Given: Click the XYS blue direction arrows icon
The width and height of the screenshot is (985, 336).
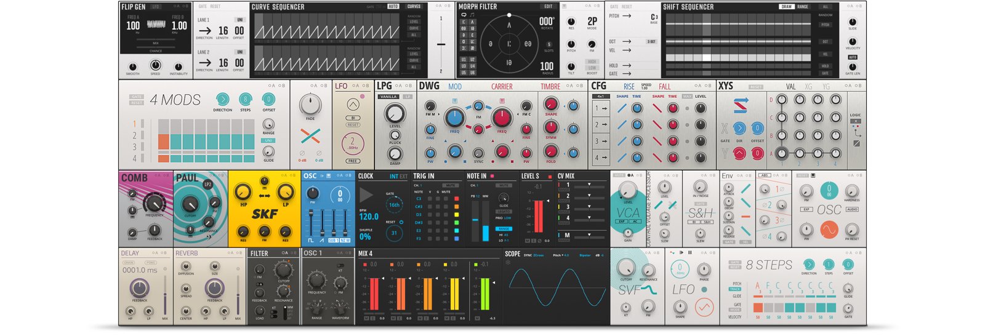Looking at the screenshot, I should tap(741, 105).
